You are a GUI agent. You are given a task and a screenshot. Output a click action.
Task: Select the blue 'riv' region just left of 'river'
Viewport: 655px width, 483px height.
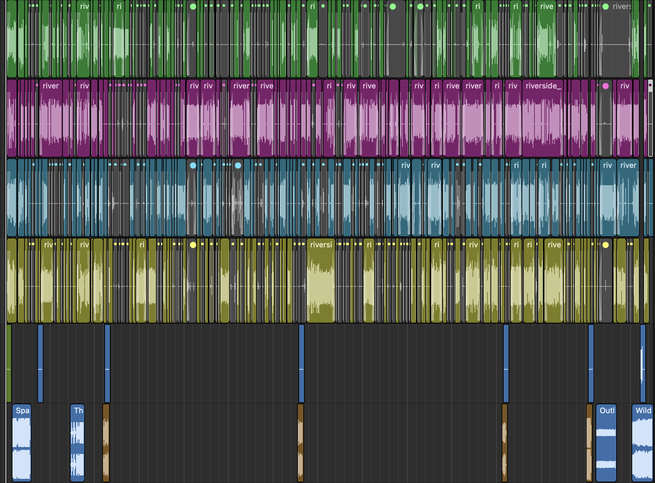(x=608, y=198)
